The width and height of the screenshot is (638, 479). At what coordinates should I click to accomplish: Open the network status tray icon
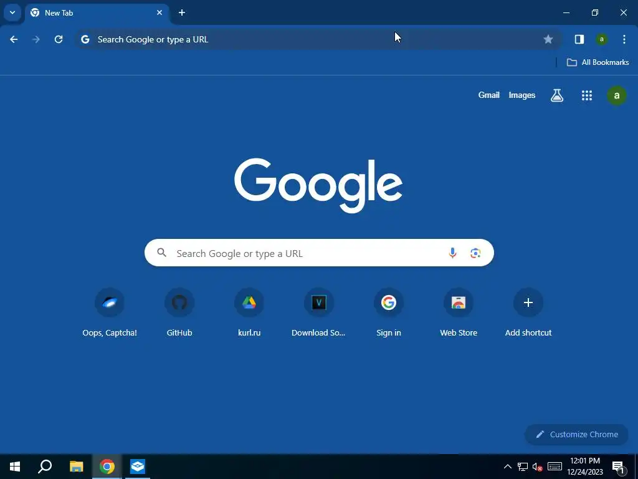tap(523, 467)
